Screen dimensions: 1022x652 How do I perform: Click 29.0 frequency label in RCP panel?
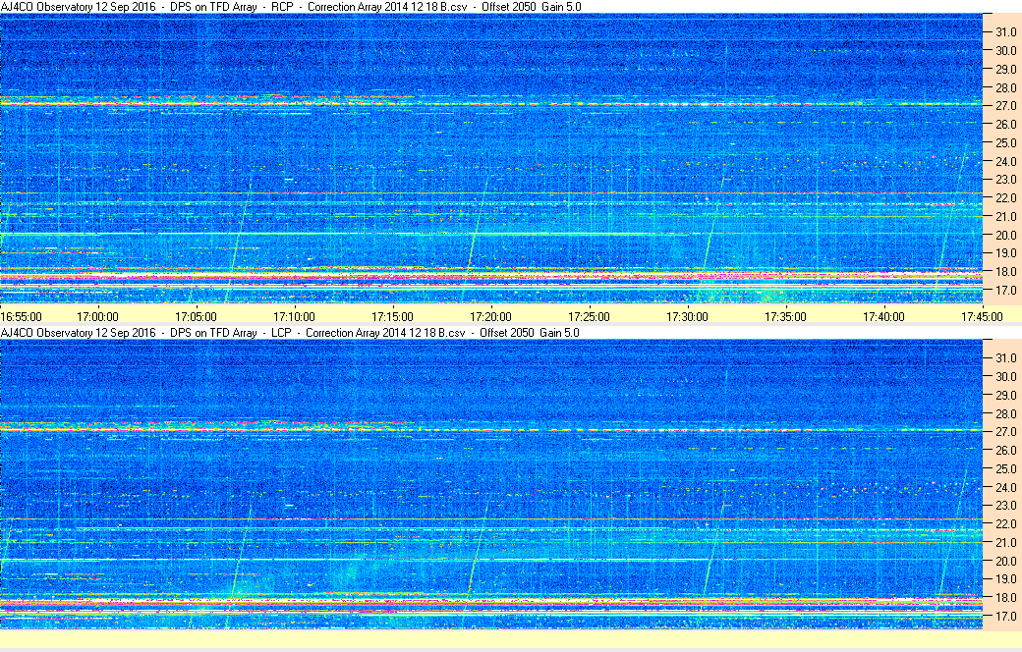(1006, 70)
